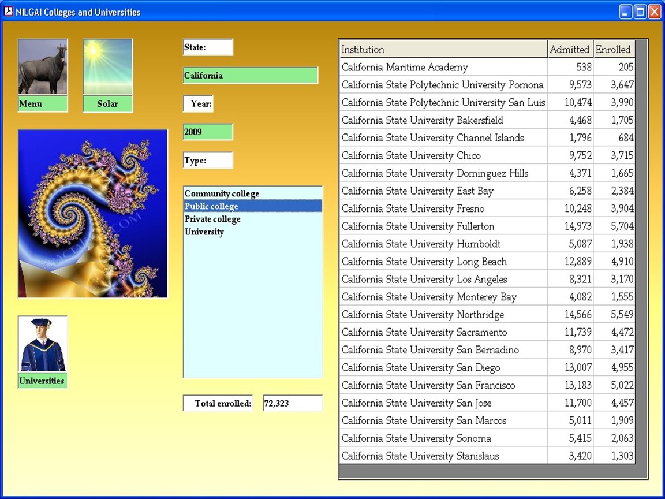Click the 2009 year field
The width and height of the screenshot is (665, 499).
(x=208, y=132)
